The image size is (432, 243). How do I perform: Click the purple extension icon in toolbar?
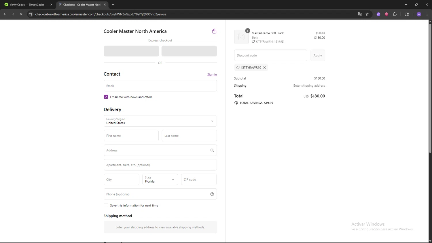[378, 14]
